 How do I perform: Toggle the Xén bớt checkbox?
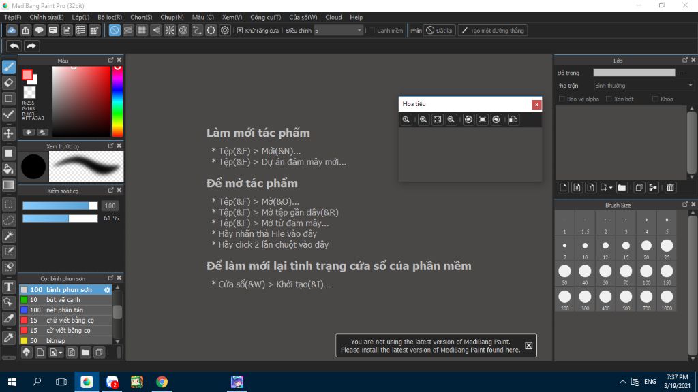[x=609, y=99]
